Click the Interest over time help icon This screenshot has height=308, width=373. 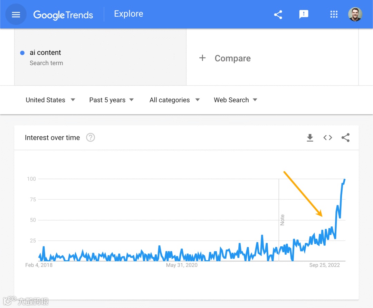click(x=90, y=137)
